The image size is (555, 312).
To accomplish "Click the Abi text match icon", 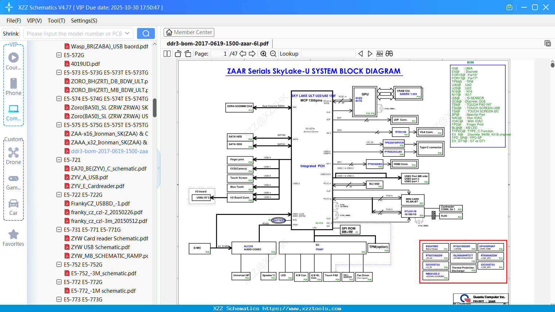I will tap(379, 54).
